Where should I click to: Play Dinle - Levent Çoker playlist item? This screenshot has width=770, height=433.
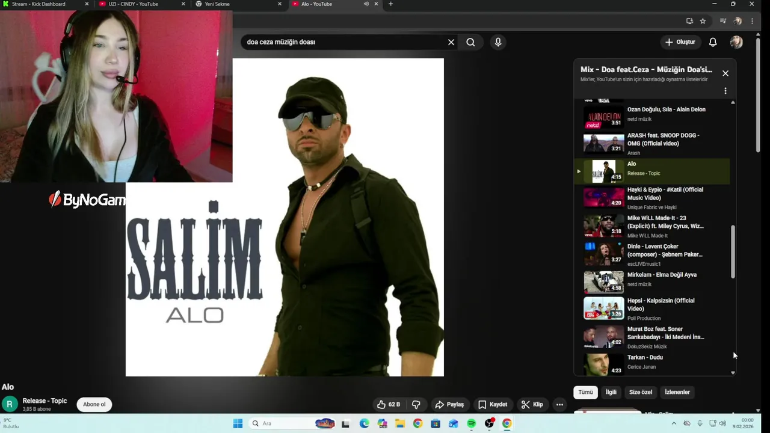(x=652, y=254)
